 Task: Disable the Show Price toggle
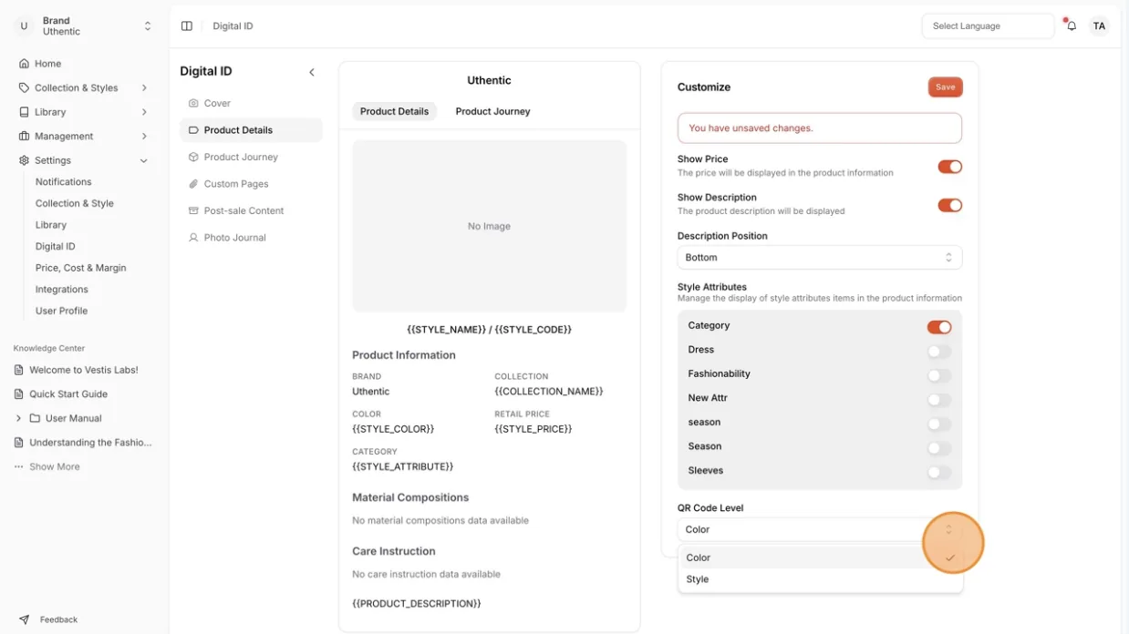[950, 167]
